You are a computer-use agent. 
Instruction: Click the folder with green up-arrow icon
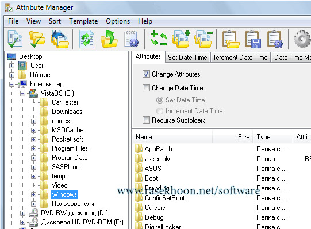click(109, 39)
